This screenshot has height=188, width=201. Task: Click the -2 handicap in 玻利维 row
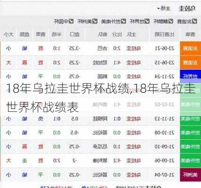coord(75,161)
